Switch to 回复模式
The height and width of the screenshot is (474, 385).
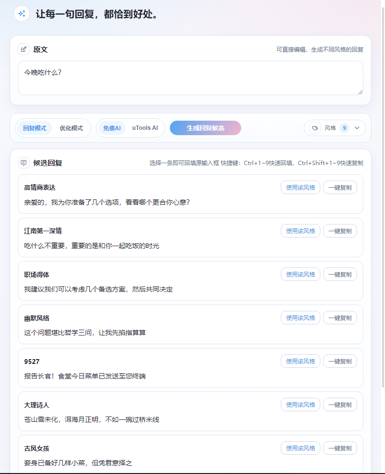point(35,128)
